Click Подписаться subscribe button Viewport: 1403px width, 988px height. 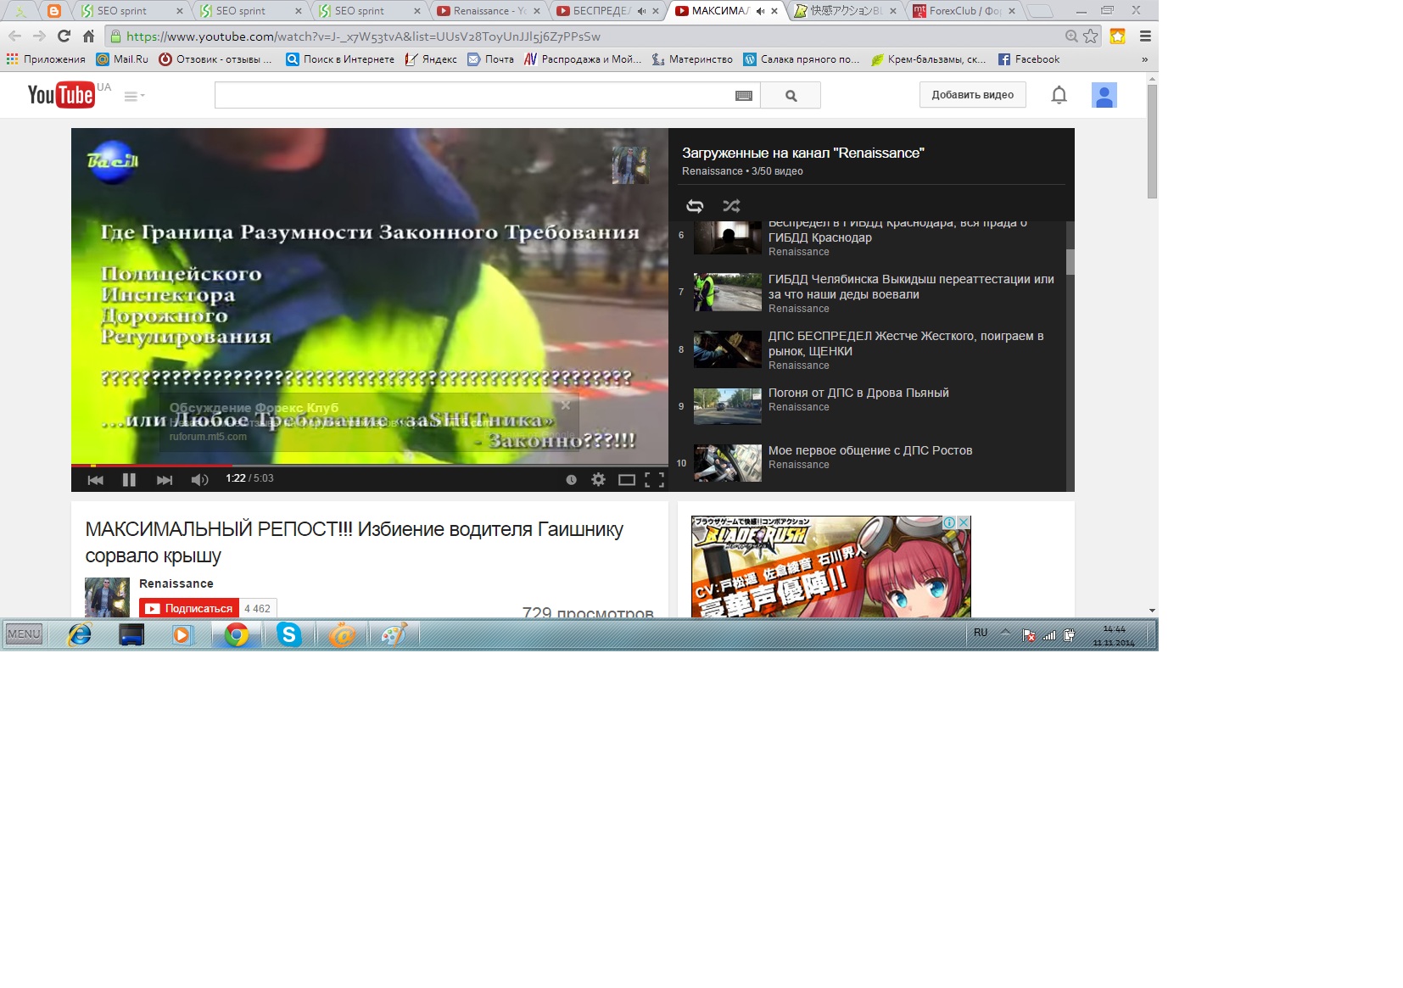[x=190, y=608]
